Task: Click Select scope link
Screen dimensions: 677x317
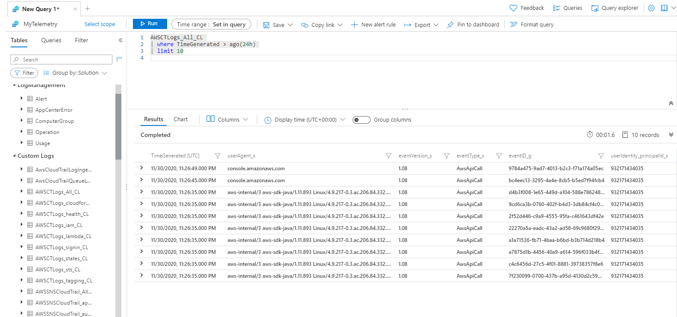Action: [100, 24]
